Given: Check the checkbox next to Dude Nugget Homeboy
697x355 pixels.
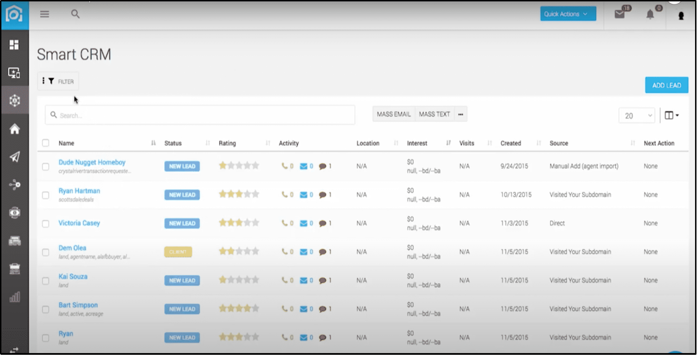Looking at the screenshot, I should [46, 167].
